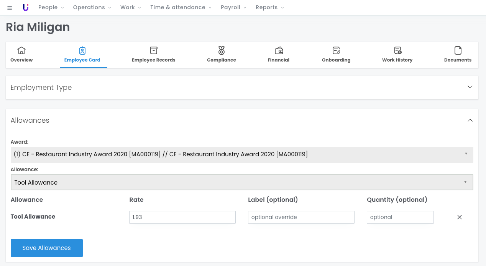This screenshot has height=266, width=486.
Task: Open the People menu
Action: point(51,8)
